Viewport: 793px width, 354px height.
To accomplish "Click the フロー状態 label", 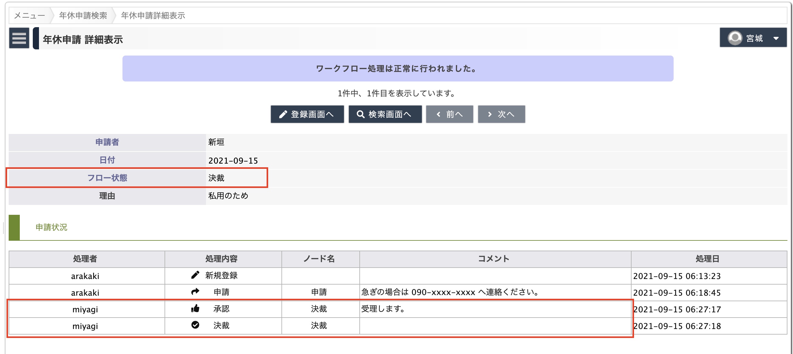I will tap(107, 178).
